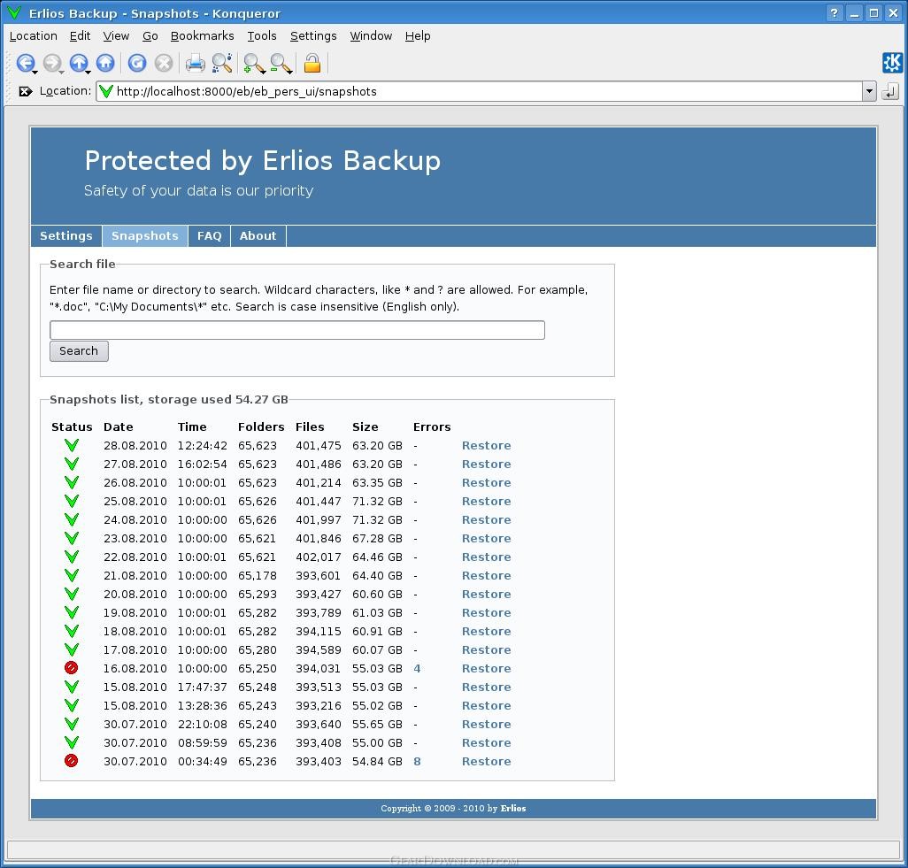Restore the 27.08.2010 snapshot
This screenshot has width=908, height=868.
coord(487,464)
